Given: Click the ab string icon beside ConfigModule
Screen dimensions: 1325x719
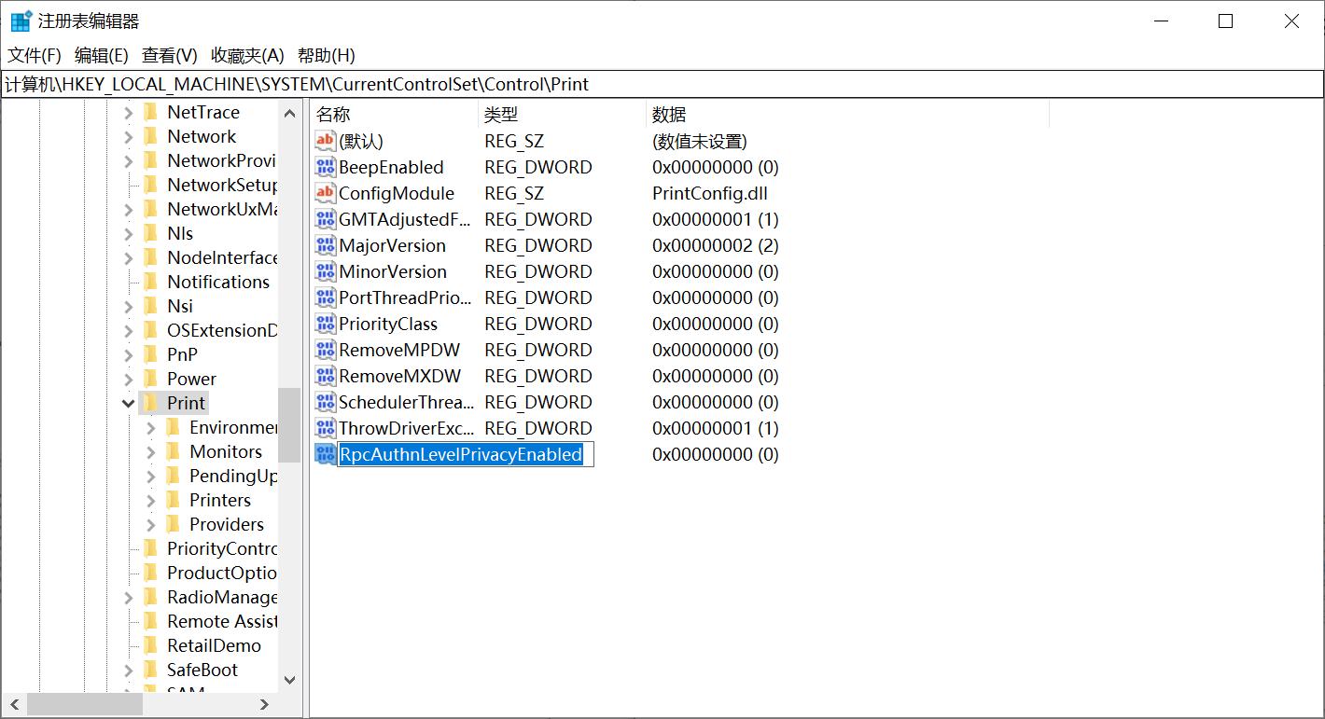Looking at the screenshot, I should 325,193.
